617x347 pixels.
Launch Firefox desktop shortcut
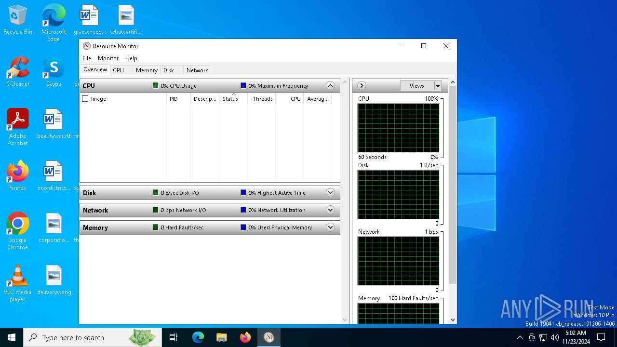point(18,176)
